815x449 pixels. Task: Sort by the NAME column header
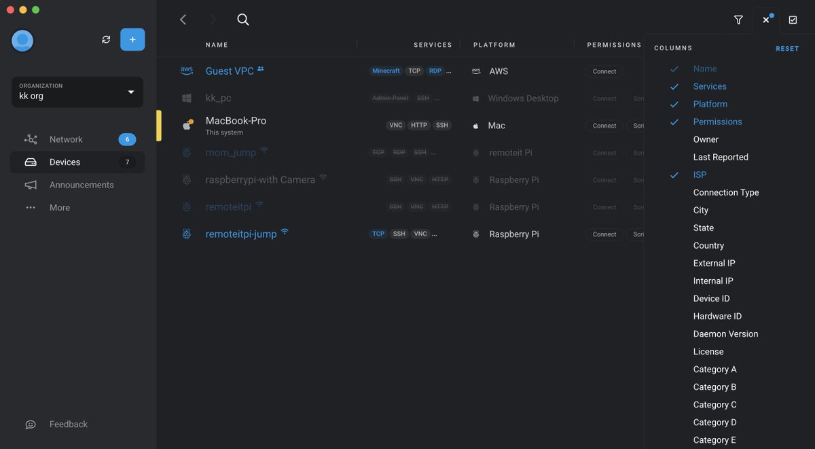pos(217,45)
